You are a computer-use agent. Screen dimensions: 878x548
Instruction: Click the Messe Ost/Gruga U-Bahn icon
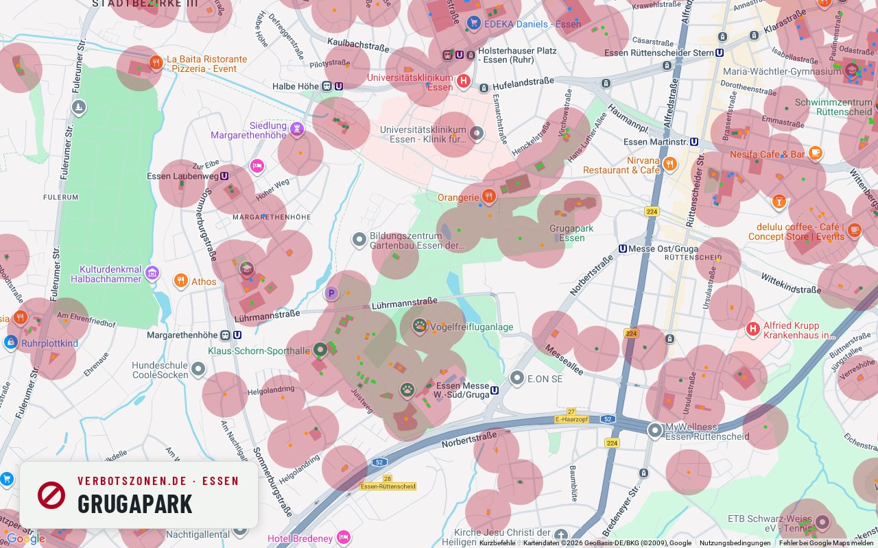pyautogui.click(x=623, y=249)
